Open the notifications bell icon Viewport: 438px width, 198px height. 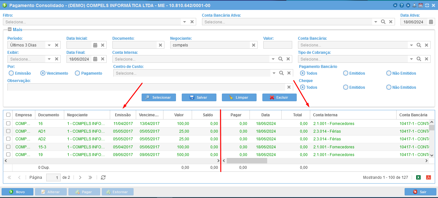[x=414, y=5]
